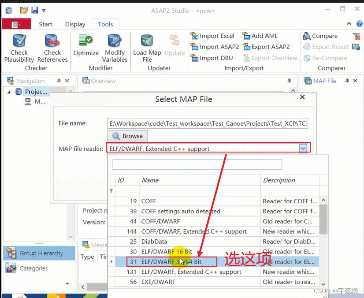Switch to the Start ribbon tab

45,24
